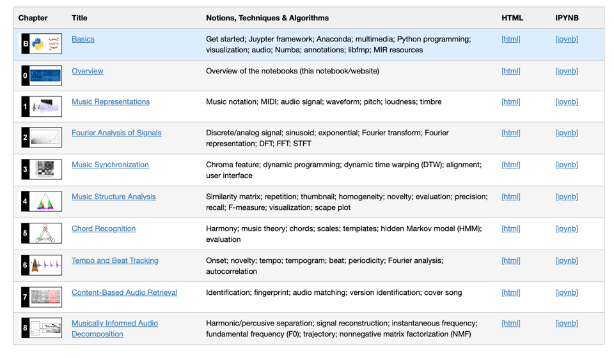Click the Tempo and Beat Tracking chapter 6 icon
Image resolution: width=614 pixels, height=358 pixels.
[x=42, y=265]
